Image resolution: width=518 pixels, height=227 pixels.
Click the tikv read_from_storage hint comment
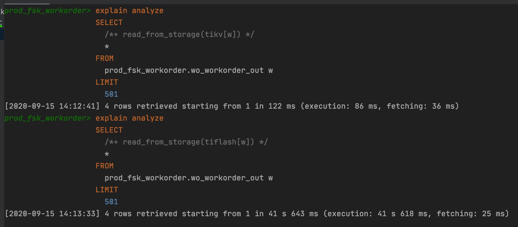click(179, 35)
